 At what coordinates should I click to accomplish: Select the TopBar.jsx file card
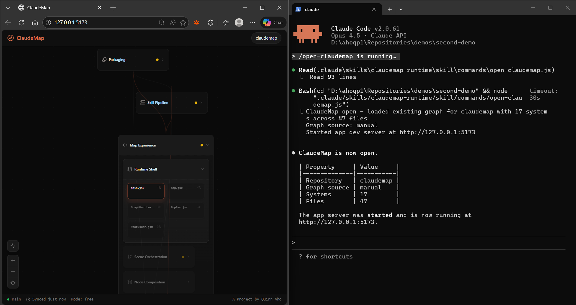click(x=186, y=210)
